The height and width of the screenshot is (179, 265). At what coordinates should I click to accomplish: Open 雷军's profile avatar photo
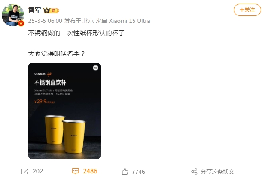click(13, 15)
